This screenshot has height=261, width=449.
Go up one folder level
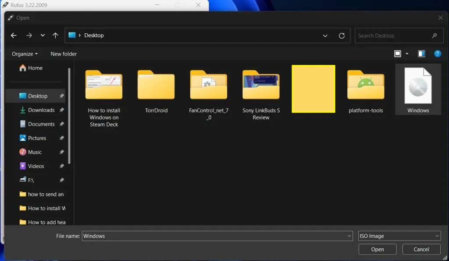pos(55,35)
